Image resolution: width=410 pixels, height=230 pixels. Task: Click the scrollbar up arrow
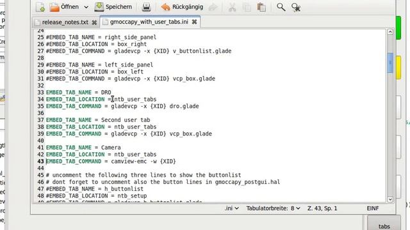click(x=390, y=32)
